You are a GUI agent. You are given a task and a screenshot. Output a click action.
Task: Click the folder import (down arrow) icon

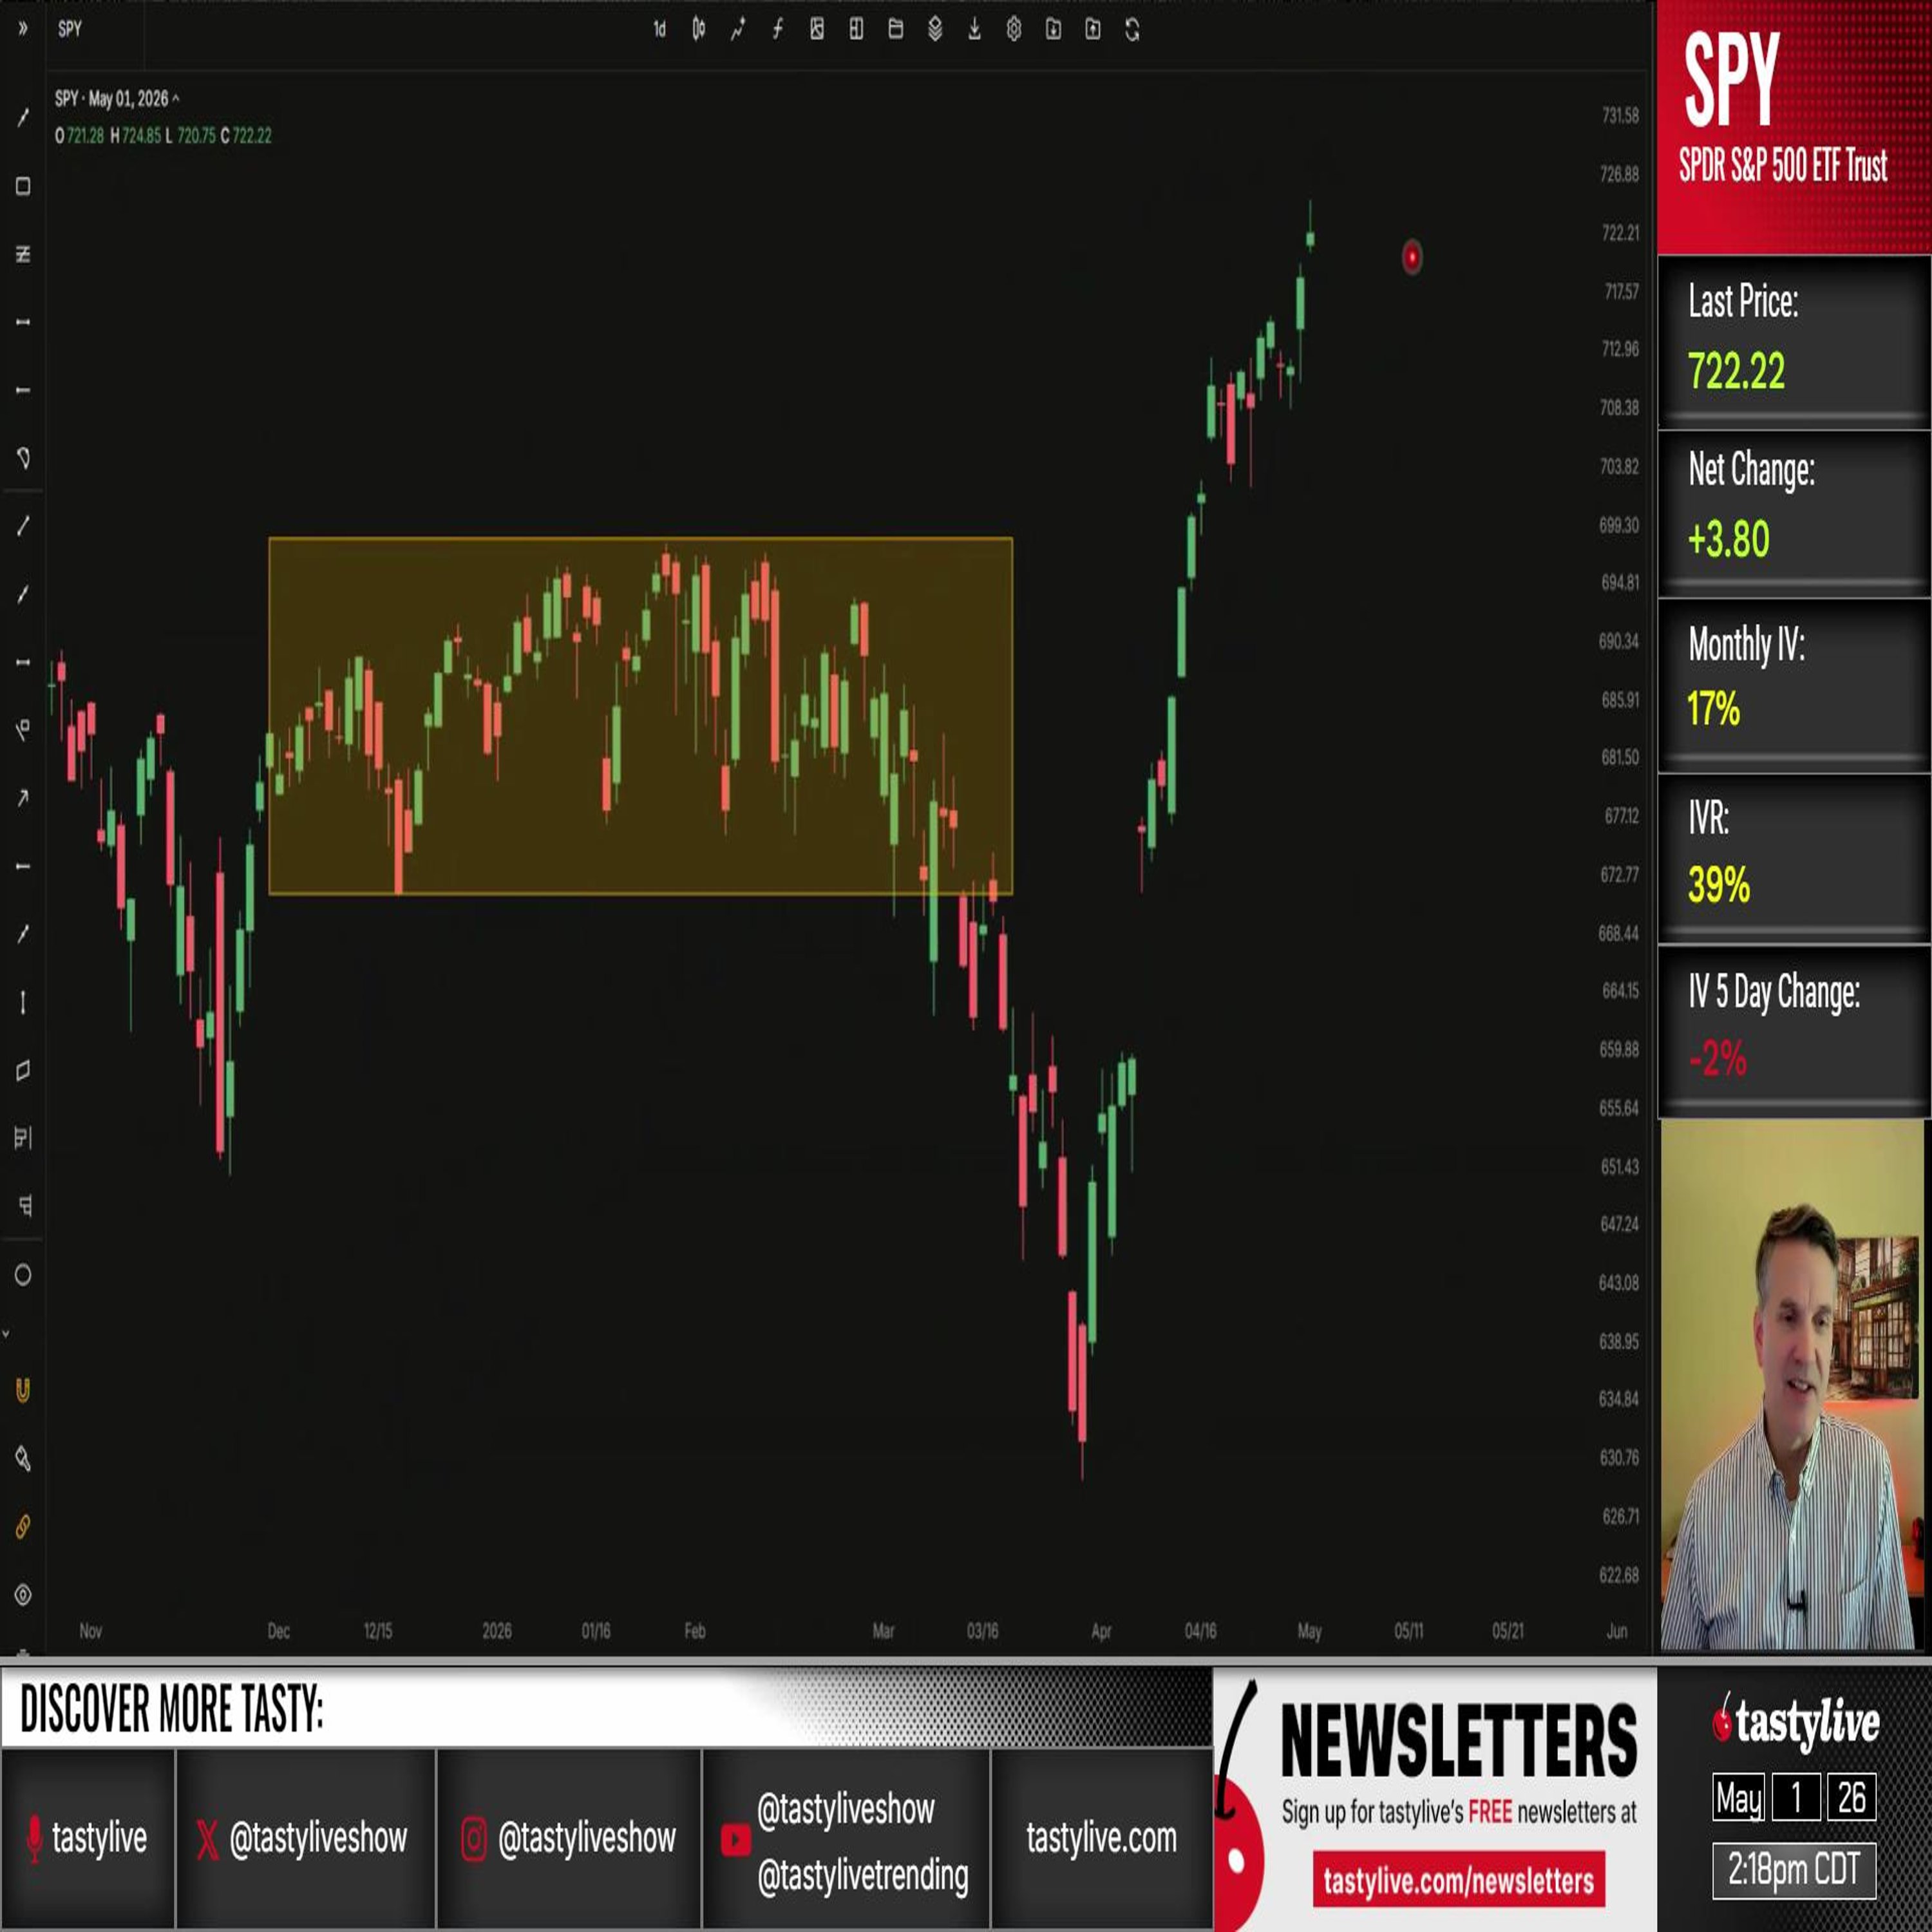pos(1053,30)
